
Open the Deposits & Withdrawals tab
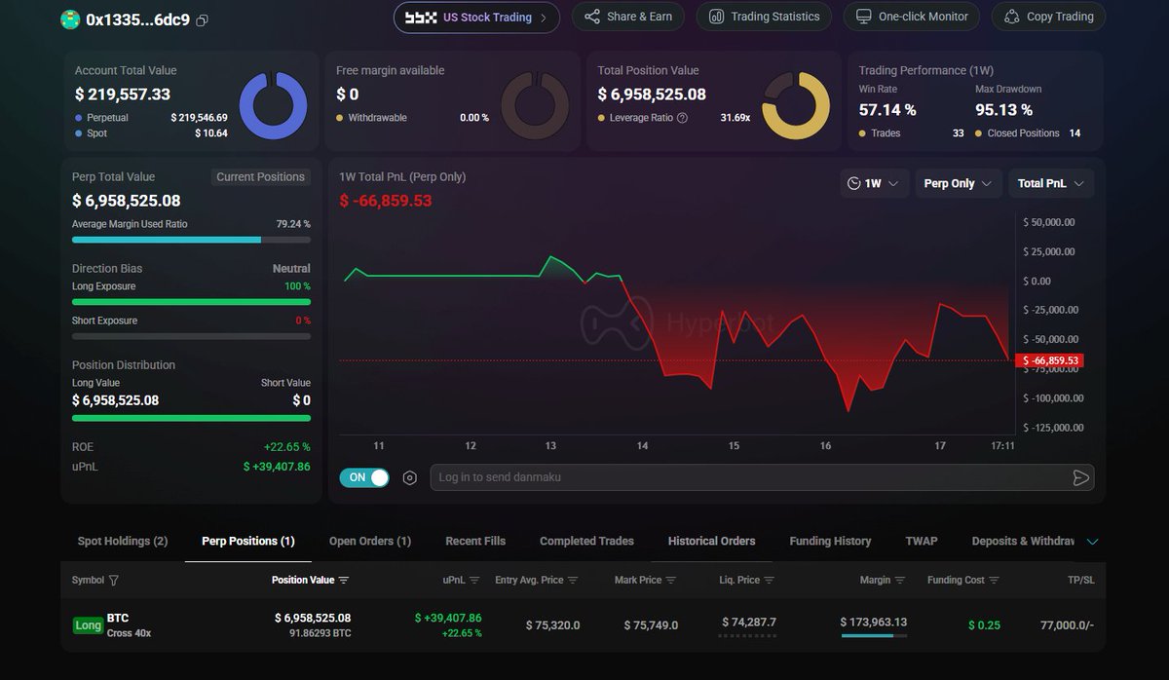1023,541
